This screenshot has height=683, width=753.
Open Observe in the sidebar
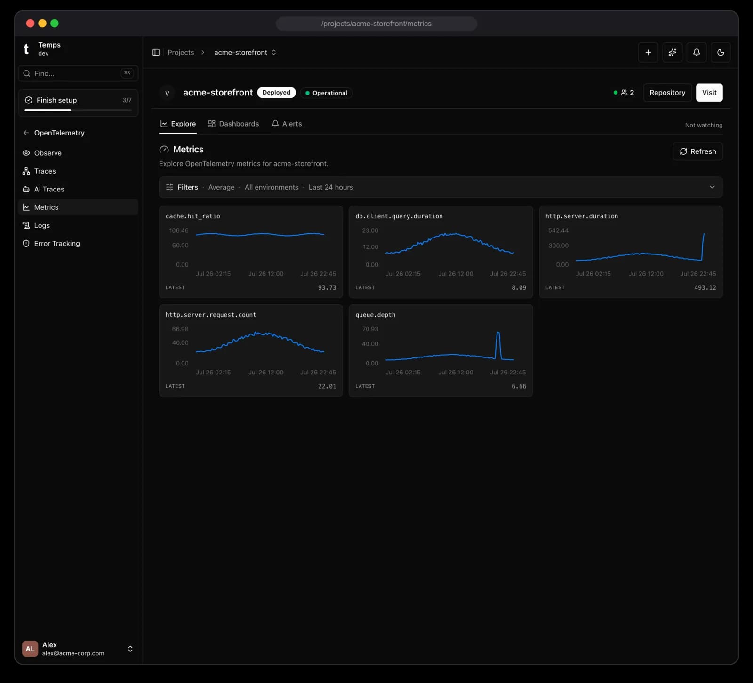pos(78,153)
